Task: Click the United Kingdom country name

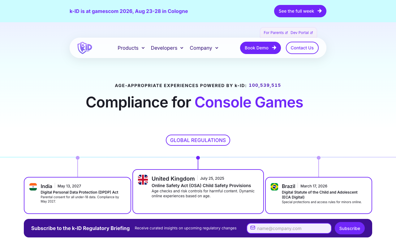Action: [173, 178]
